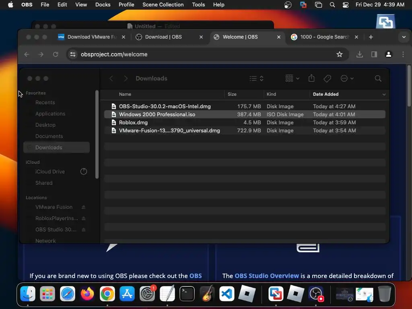Launch Safari from the Dock
The width and height of the screenshot is (412, 309).
tap(68, 293)
